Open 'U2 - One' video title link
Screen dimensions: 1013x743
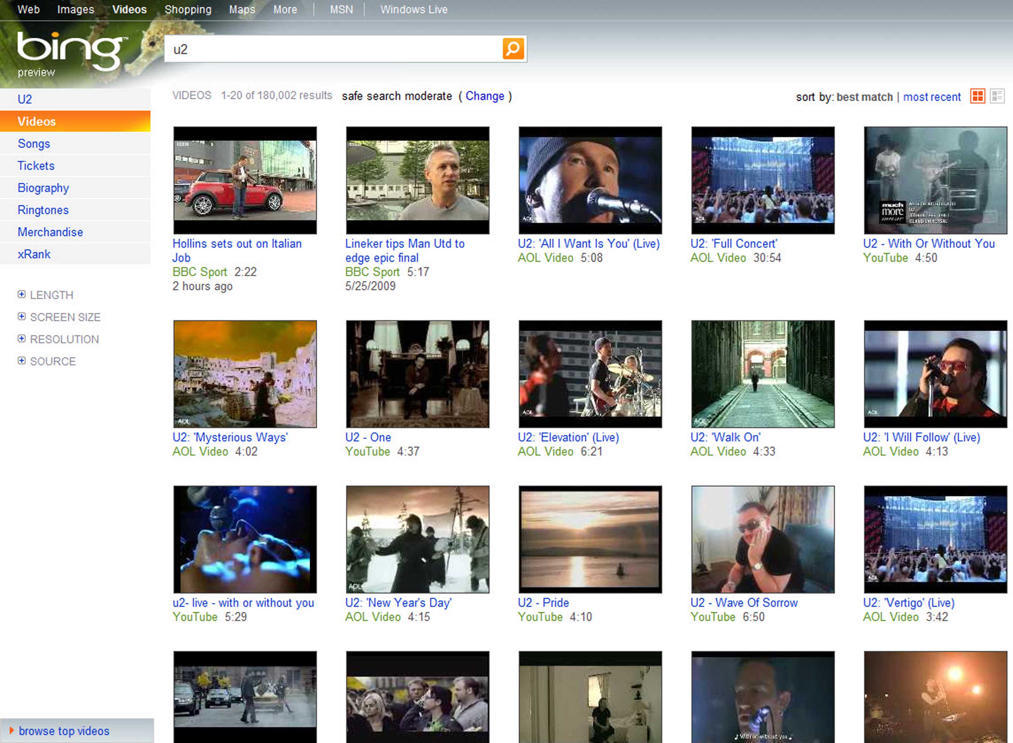(x=368, y=437)
